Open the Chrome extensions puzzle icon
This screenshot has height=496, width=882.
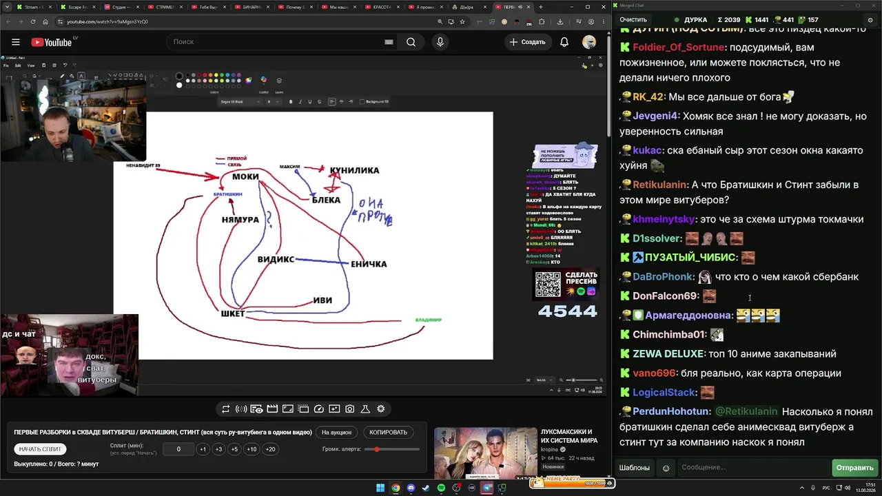point(542,21)
